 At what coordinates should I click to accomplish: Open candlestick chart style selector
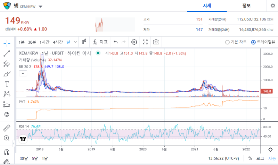point(84,42)
